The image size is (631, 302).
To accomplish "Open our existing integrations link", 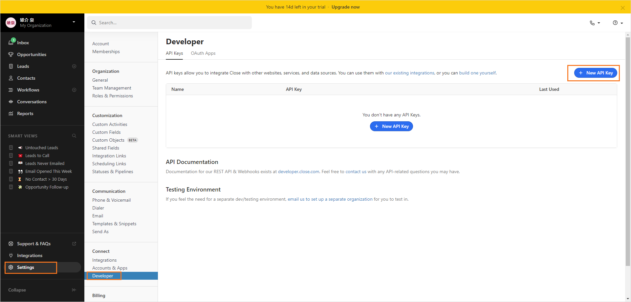I will click(410, 73).
